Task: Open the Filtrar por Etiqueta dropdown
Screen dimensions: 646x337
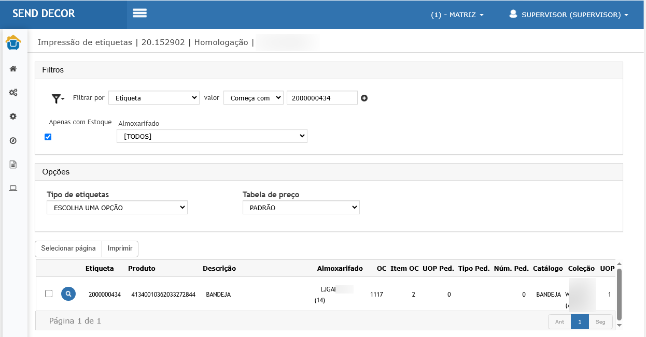Action: point(154,97)
